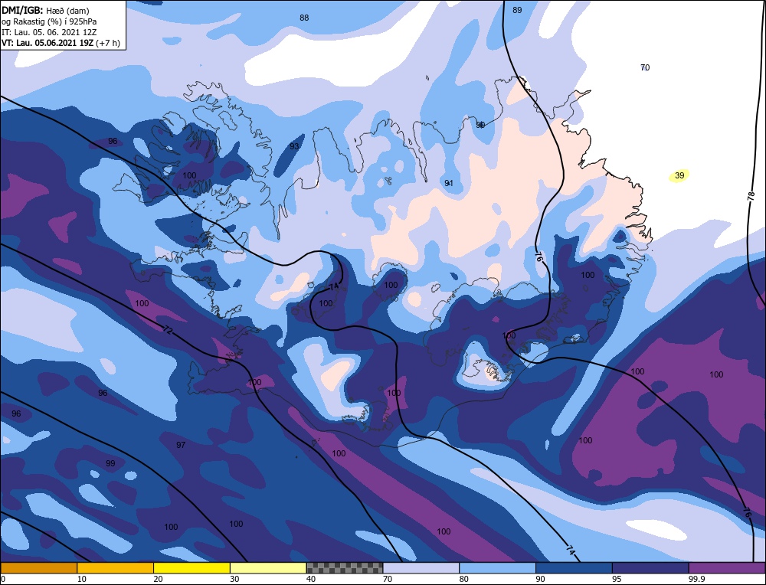Click the legend scale label '30'
Image resolution: width=766 pixels, height=585 pixels.
coord(234,579)
